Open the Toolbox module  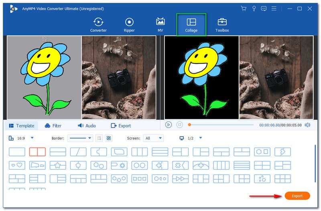click(222, 25)
